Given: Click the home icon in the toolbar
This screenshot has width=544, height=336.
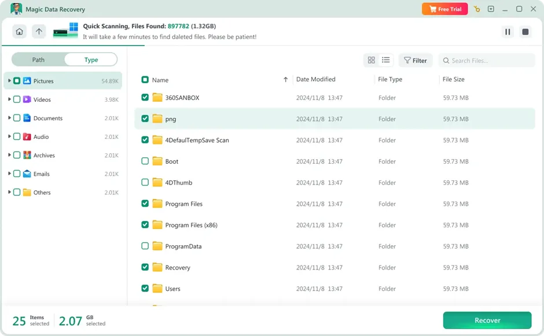Looking at the screenshot, I should point(19,31).
